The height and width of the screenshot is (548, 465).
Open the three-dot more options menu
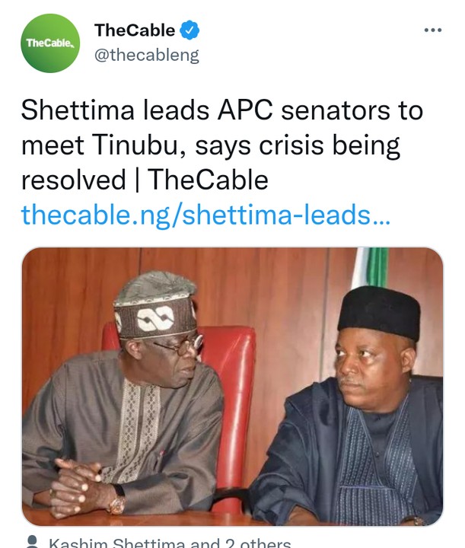pyautogui.click(x=432, y=30)
